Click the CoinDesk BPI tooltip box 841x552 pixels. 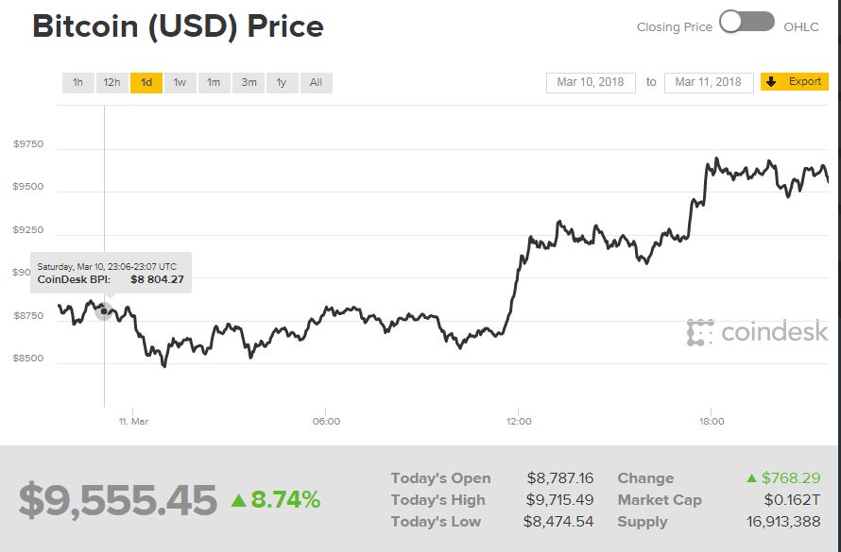tap(112, 273)
